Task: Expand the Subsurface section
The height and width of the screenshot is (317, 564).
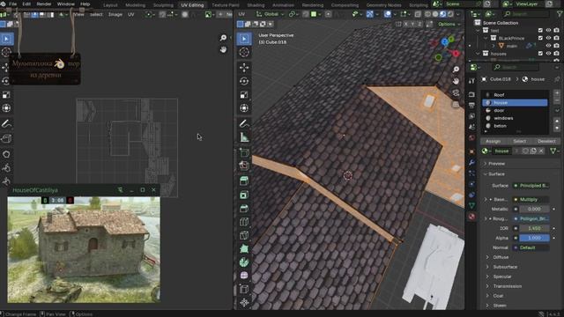Action: pyautogui.click(x=505, y=267)
